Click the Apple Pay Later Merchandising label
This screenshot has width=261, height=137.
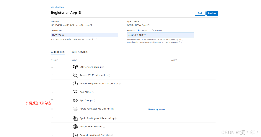[97, 109]
